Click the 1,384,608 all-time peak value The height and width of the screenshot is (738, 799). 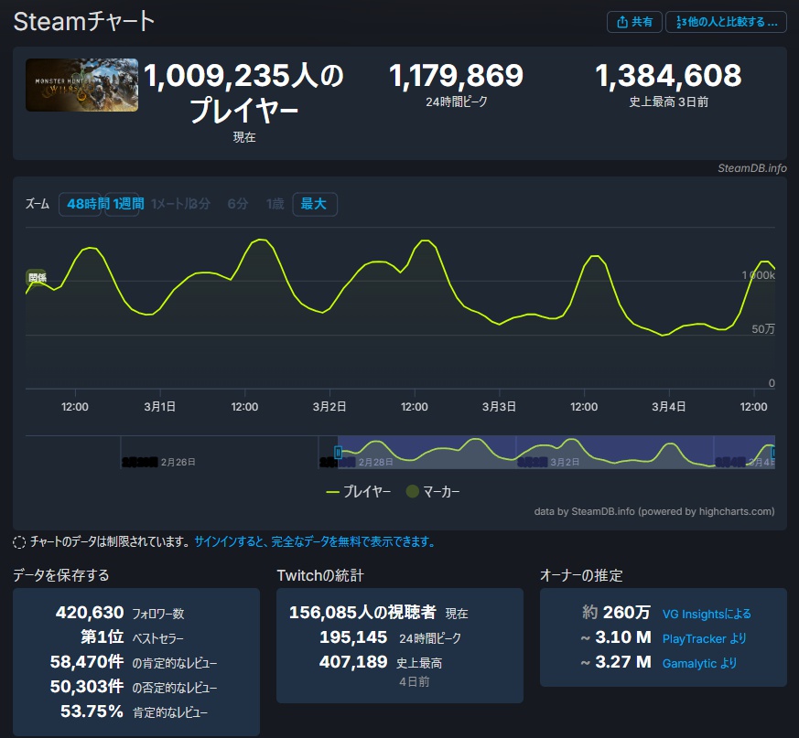pos(668,75)
